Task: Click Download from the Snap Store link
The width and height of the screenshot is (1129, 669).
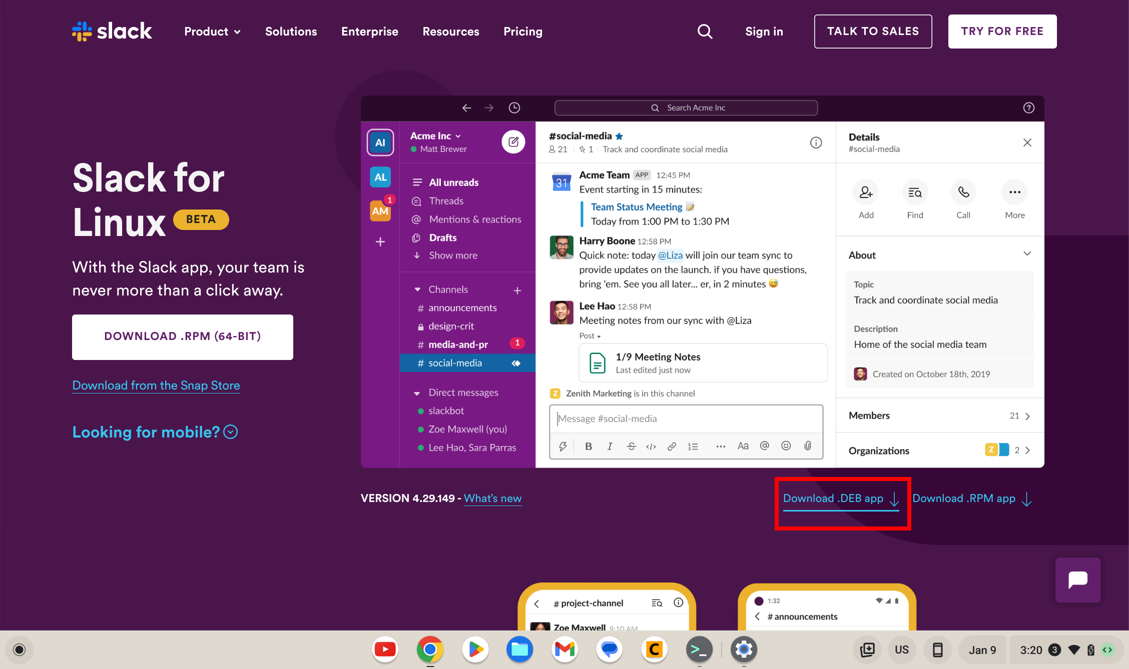Action: tap(155, 384)
